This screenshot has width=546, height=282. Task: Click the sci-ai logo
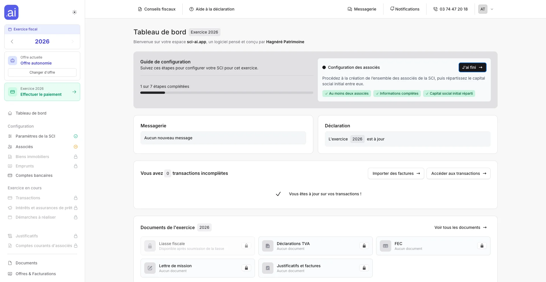11,12
